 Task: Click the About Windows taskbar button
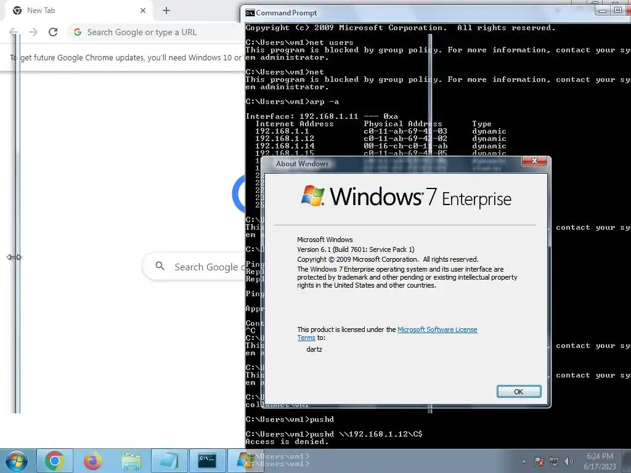tap(245, 461)
